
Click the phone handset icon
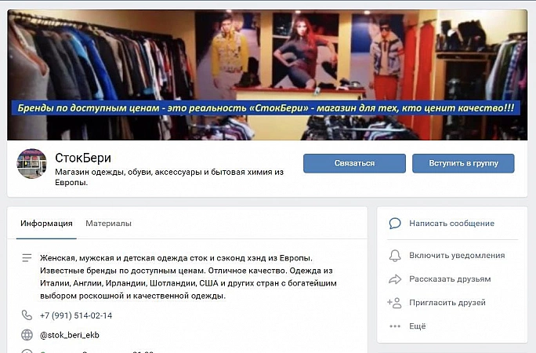point(27,315)
